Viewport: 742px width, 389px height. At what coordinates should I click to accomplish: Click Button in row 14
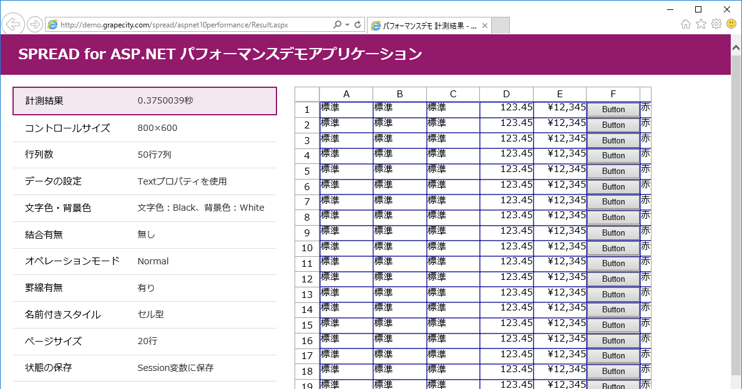[613, 310]
